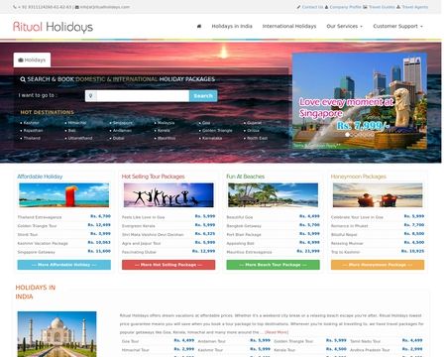
Task: Click the North East hot destination
Action: (x=258, y=138)
